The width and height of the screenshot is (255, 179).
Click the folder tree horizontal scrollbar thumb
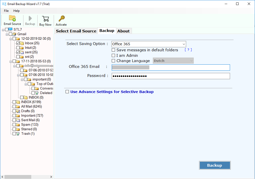click(18, 177)
